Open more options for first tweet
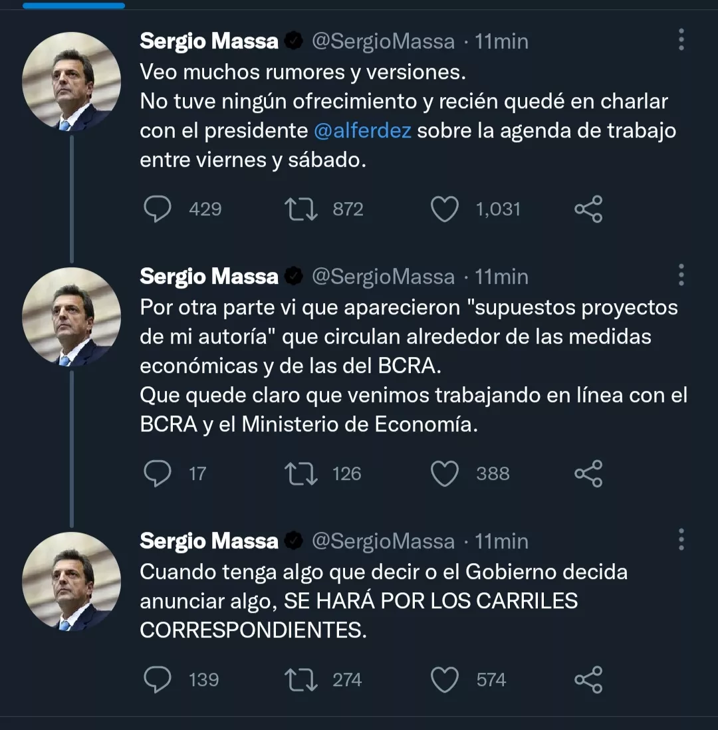This screenshot has width=718, height=730. (681, 41)
